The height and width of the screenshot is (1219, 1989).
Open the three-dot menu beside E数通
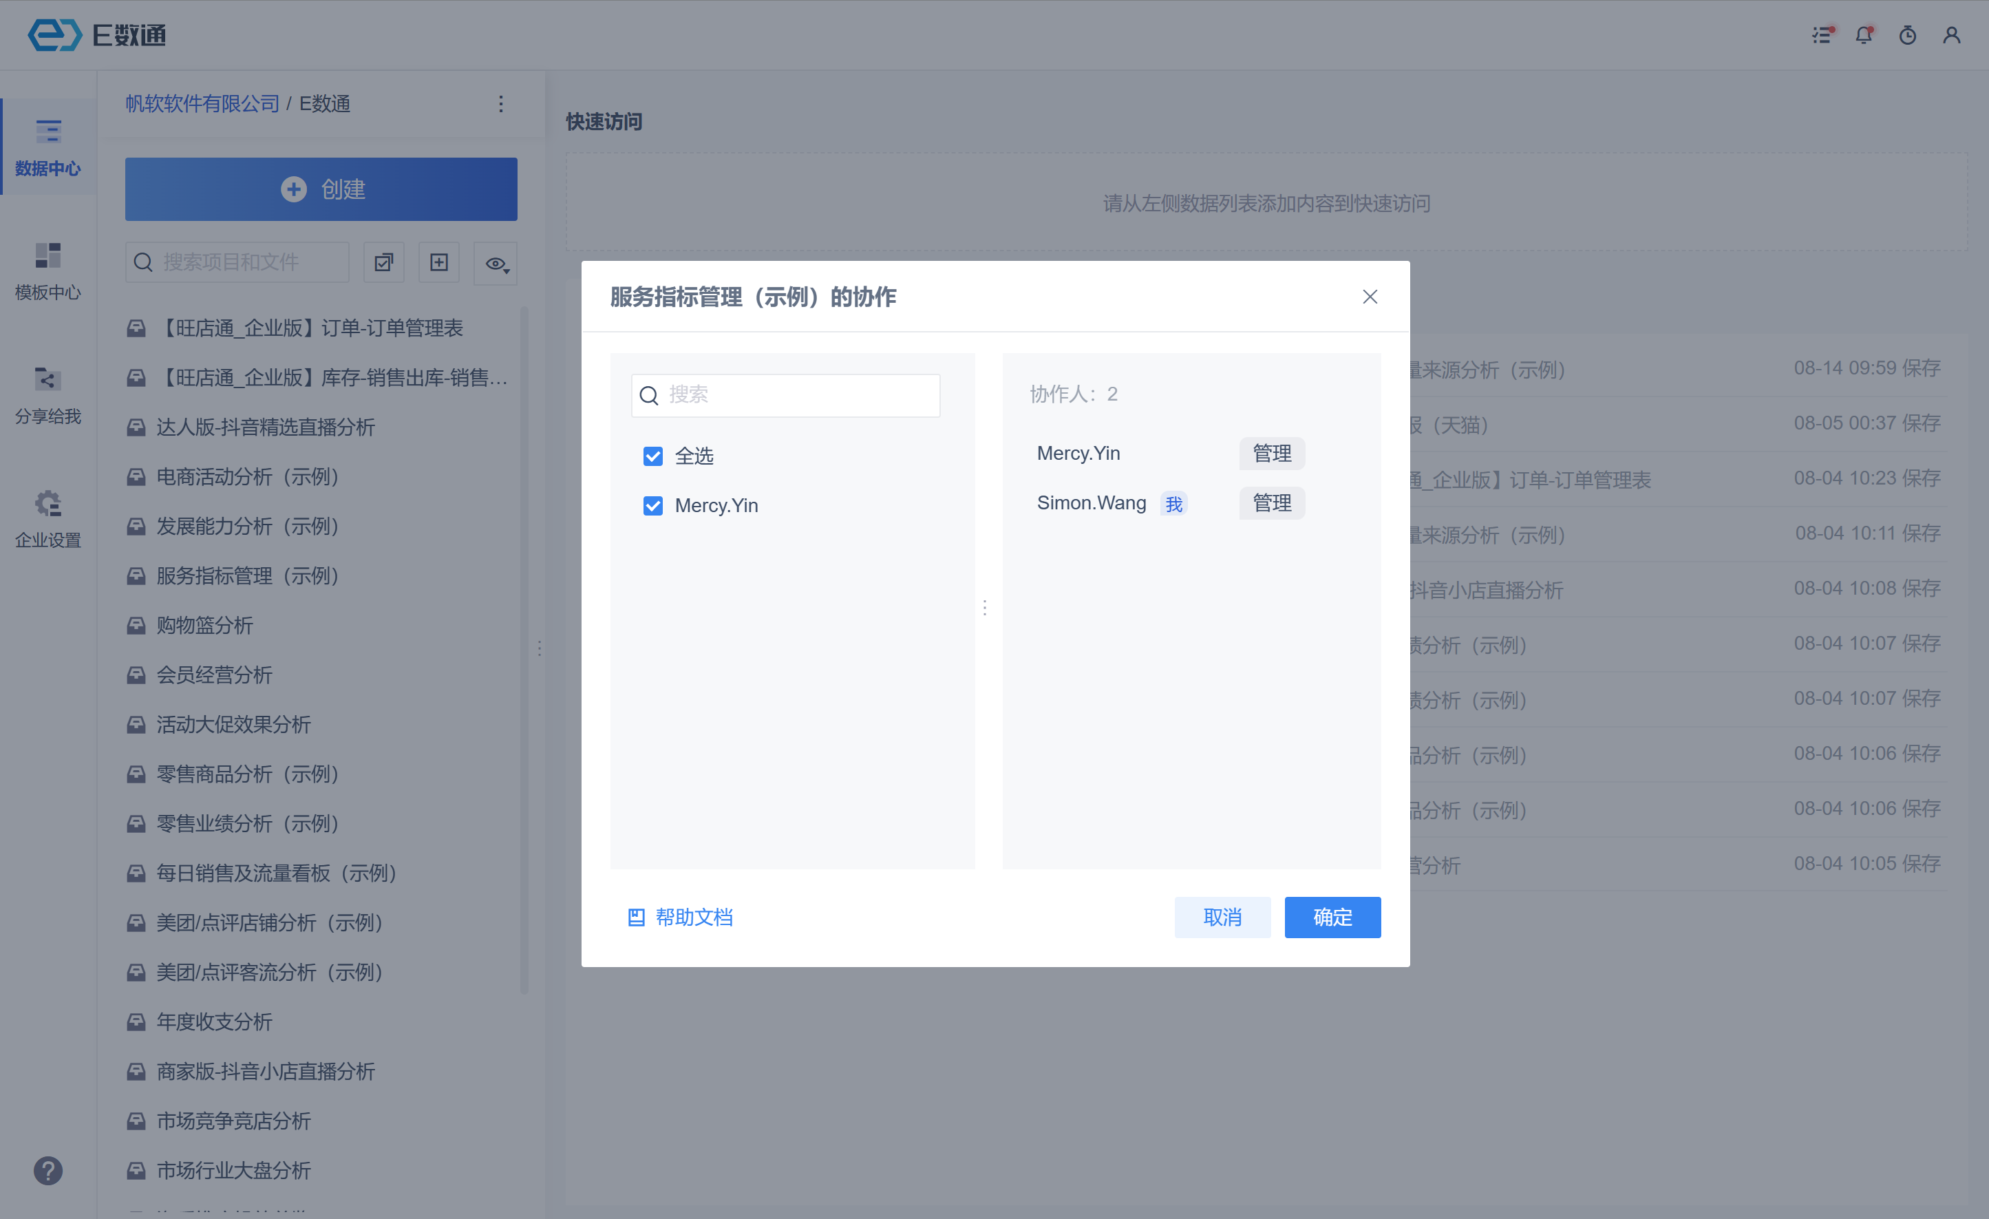coord(500,104)
